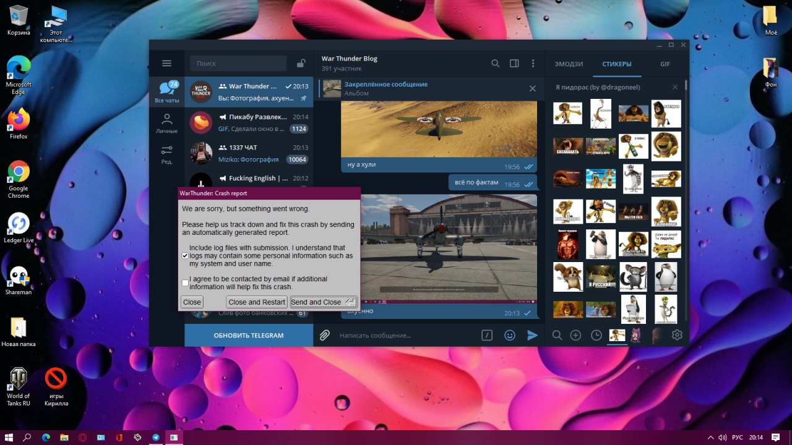Open the Ред. folder editing option
Viewport: 792px width, 445px height.
click(166, 154)
